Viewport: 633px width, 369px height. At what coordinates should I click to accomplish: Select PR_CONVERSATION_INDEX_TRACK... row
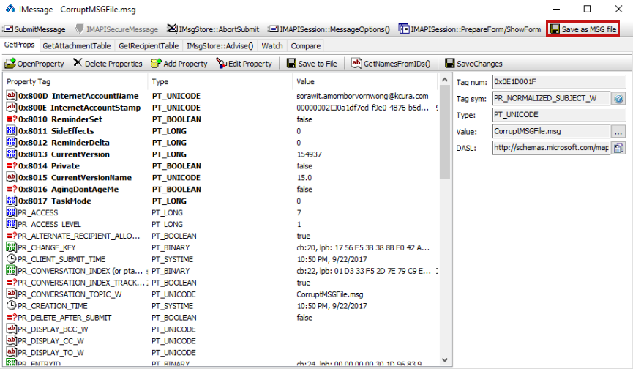pyautogui.click(x=221, y=283)
